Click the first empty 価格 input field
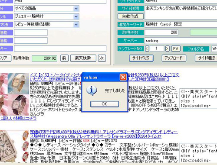The height and width of the screenshot is (165, 217). click(31, 32)
